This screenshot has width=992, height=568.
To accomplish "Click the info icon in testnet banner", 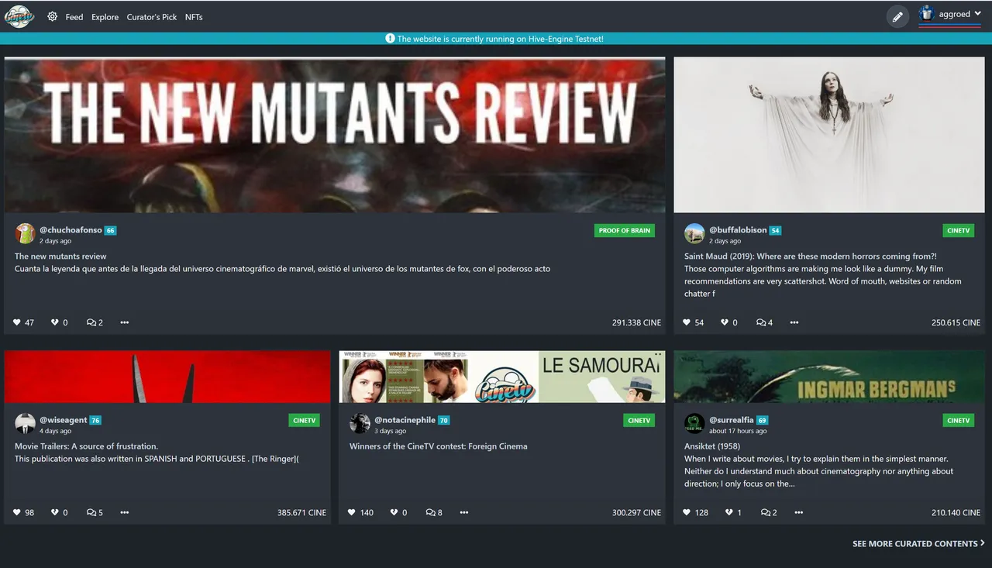I will [x=391, y=39].
